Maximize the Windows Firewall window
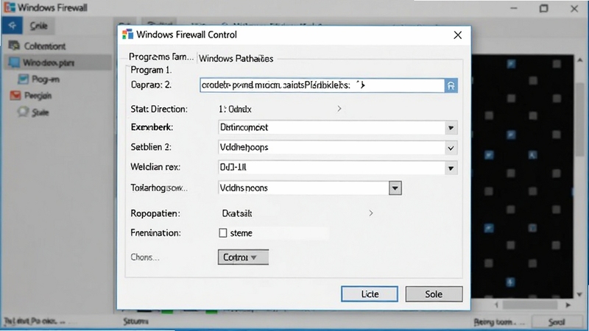Image resolution: width=589 pixels, height=331 pixels. [x=543, y=8]
